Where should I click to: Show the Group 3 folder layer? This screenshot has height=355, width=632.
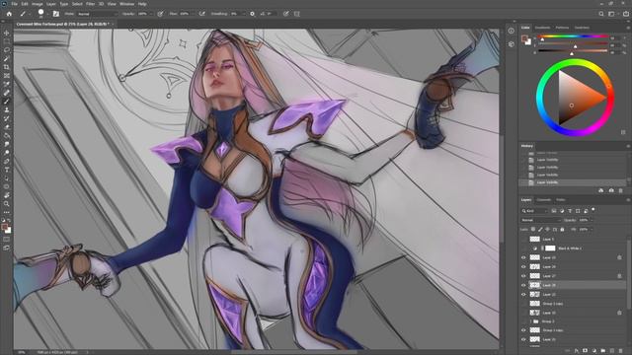pos(523,321)
